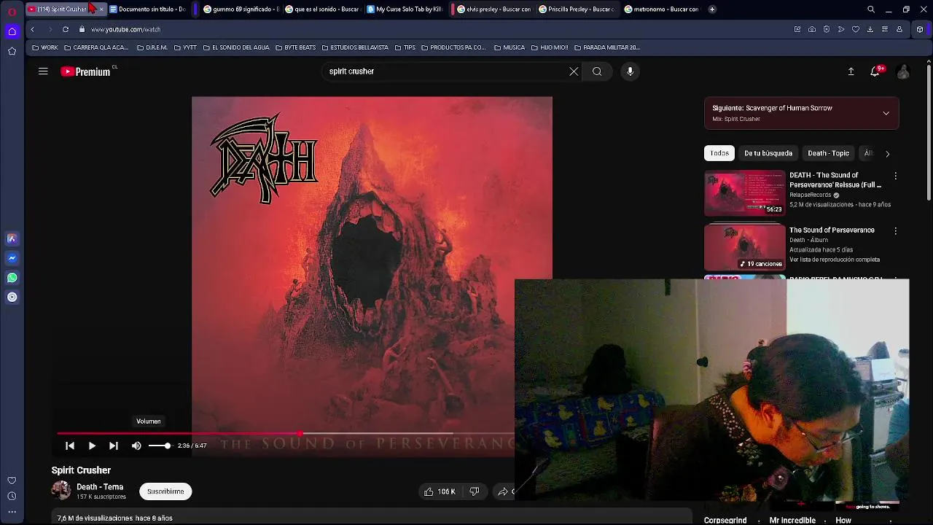The image size is (933, 525).
Task: Dislike the Spirit Crusher video
Action: (475, 491)
